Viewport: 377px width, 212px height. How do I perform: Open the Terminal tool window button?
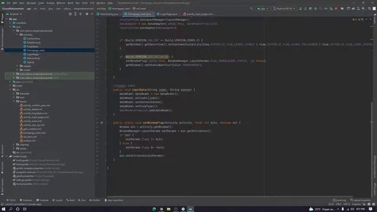tap(42, 200)
